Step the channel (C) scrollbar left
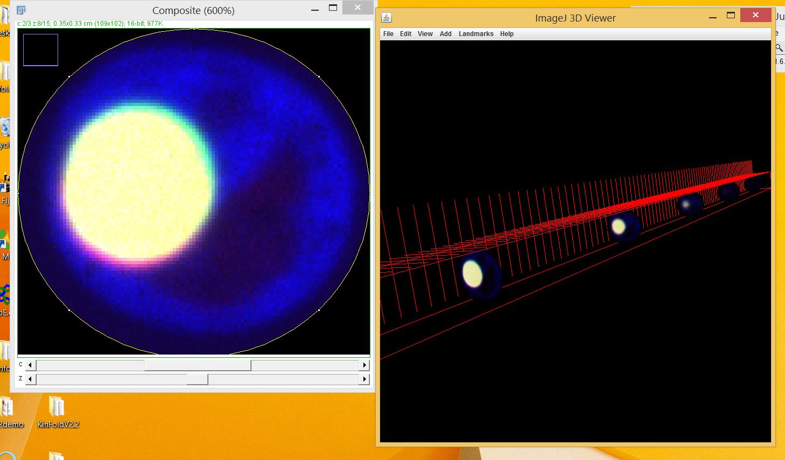785x460 pixels. [30, 365]
